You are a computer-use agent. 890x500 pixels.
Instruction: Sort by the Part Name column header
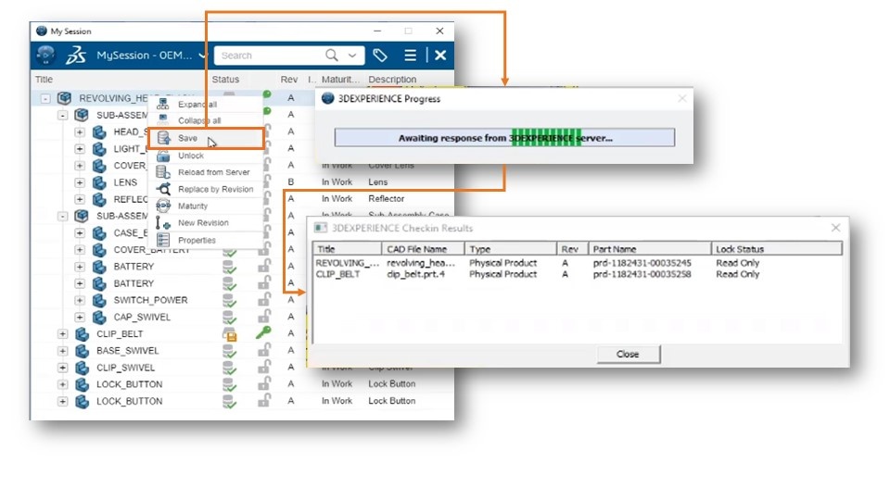click(x=650, y=249)
